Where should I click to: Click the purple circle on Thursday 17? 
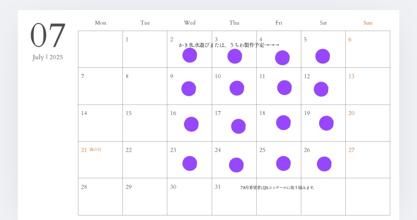239,126
